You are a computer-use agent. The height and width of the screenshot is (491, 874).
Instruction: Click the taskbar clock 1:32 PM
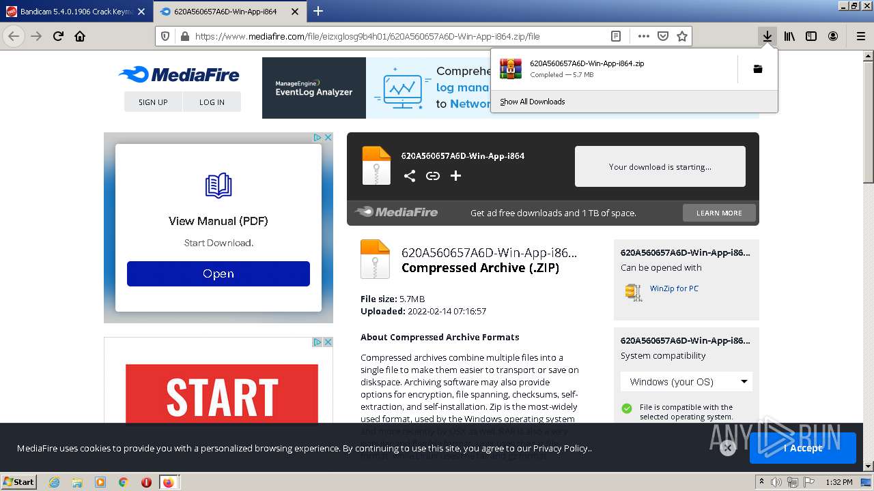click(x=838, y=482)
